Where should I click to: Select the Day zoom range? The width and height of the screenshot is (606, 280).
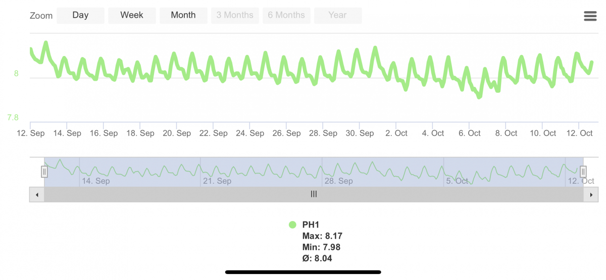tap(80, 15)
